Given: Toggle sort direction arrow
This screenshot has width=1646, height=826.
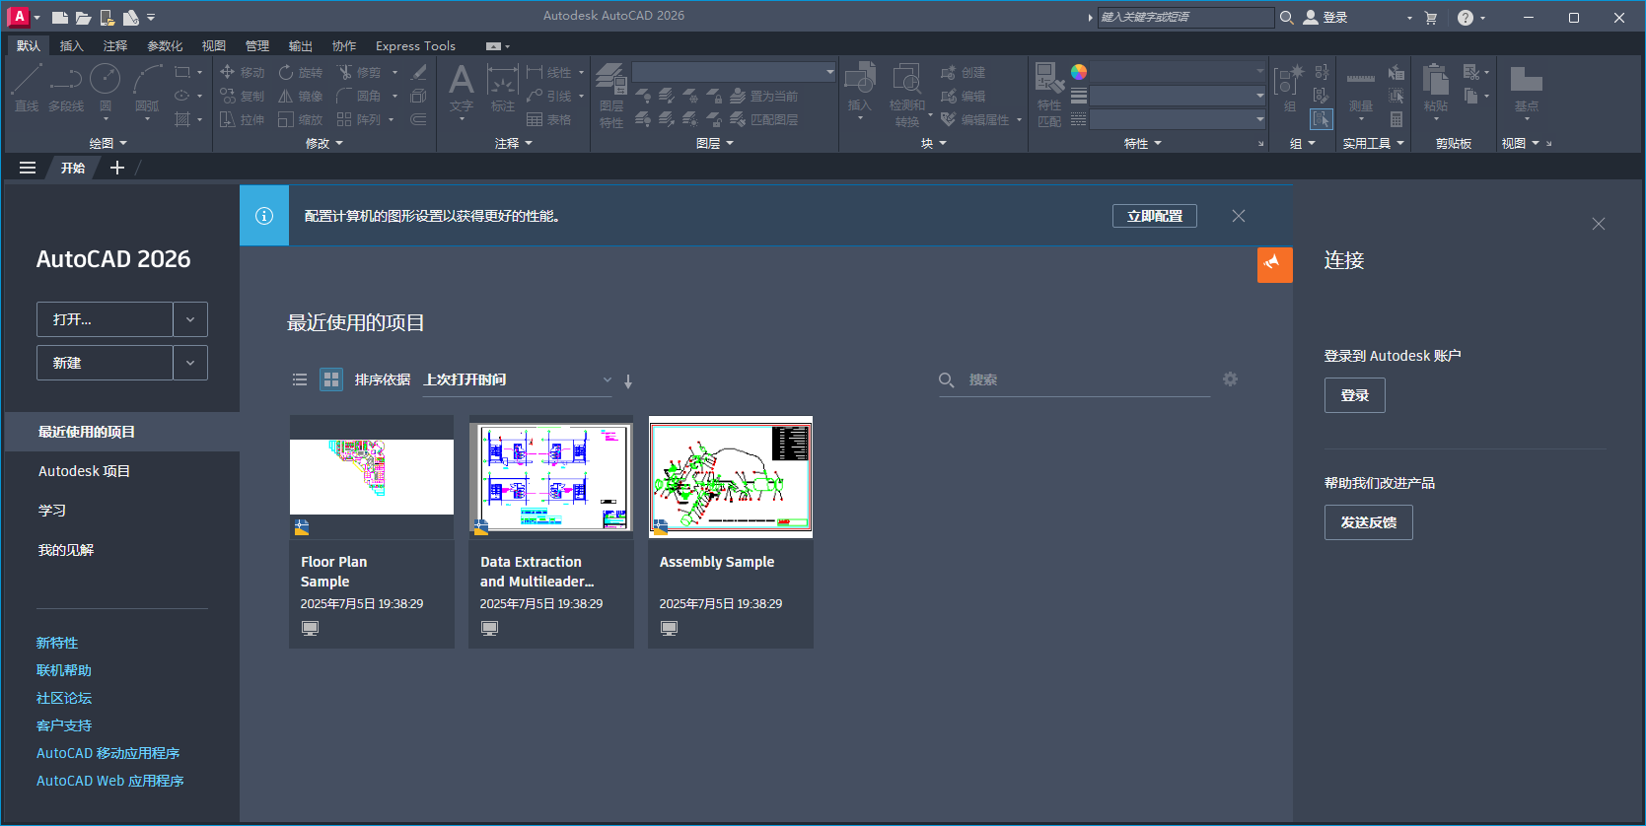Looking at the screenshot, I should click(628, 381).
